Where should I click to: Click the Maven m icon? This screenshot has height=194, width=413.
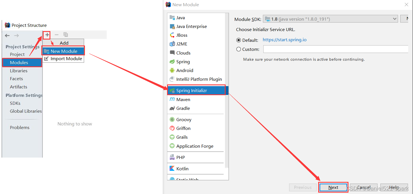click(172, 99)
